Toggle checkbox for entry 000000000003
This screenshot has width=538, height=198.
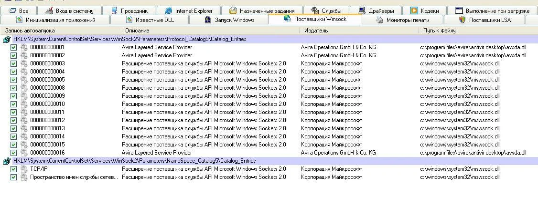(13, 63)
